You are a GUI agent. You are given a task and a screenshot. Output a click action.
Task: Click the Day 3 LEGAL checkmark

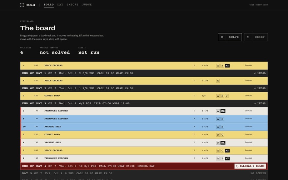tap(255, 104)
